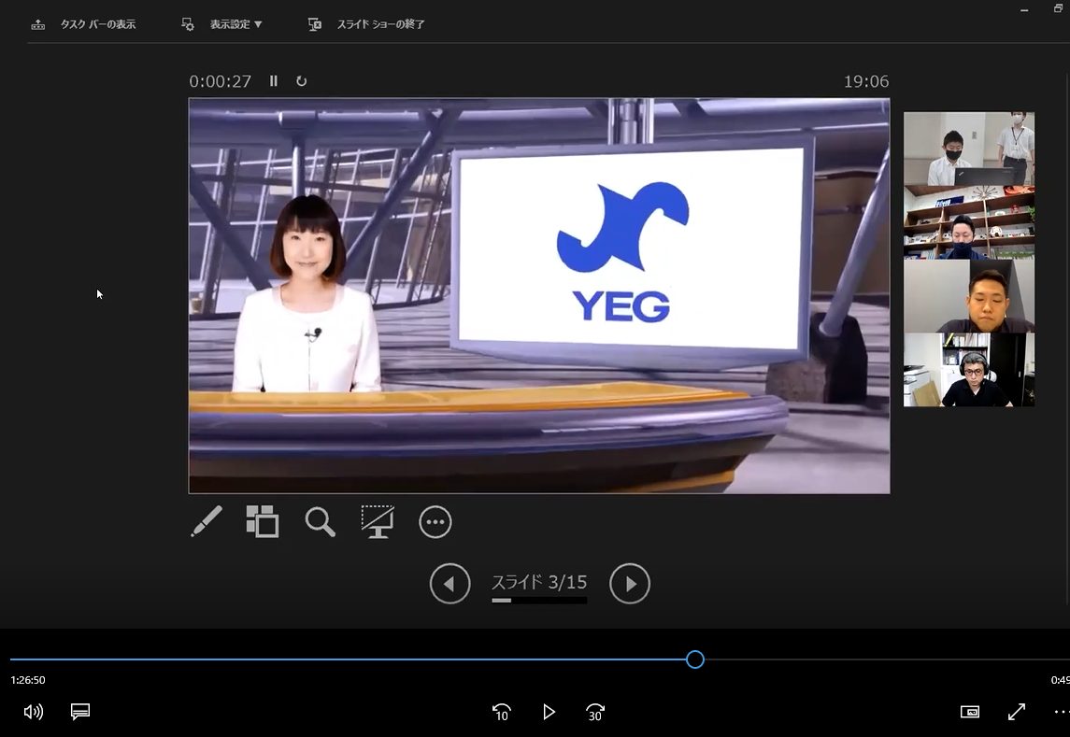
Task: Select the participant tile wearing a headset
Action: [x=969, y=370]
